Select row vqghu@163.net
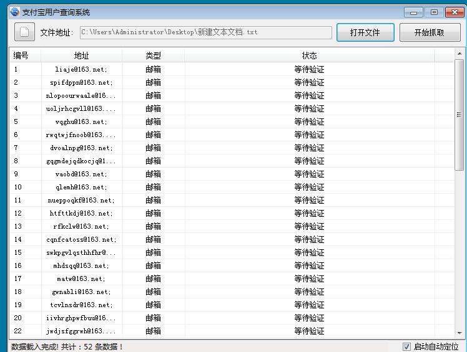Viewport: 467px width, 352px height. 232,121
